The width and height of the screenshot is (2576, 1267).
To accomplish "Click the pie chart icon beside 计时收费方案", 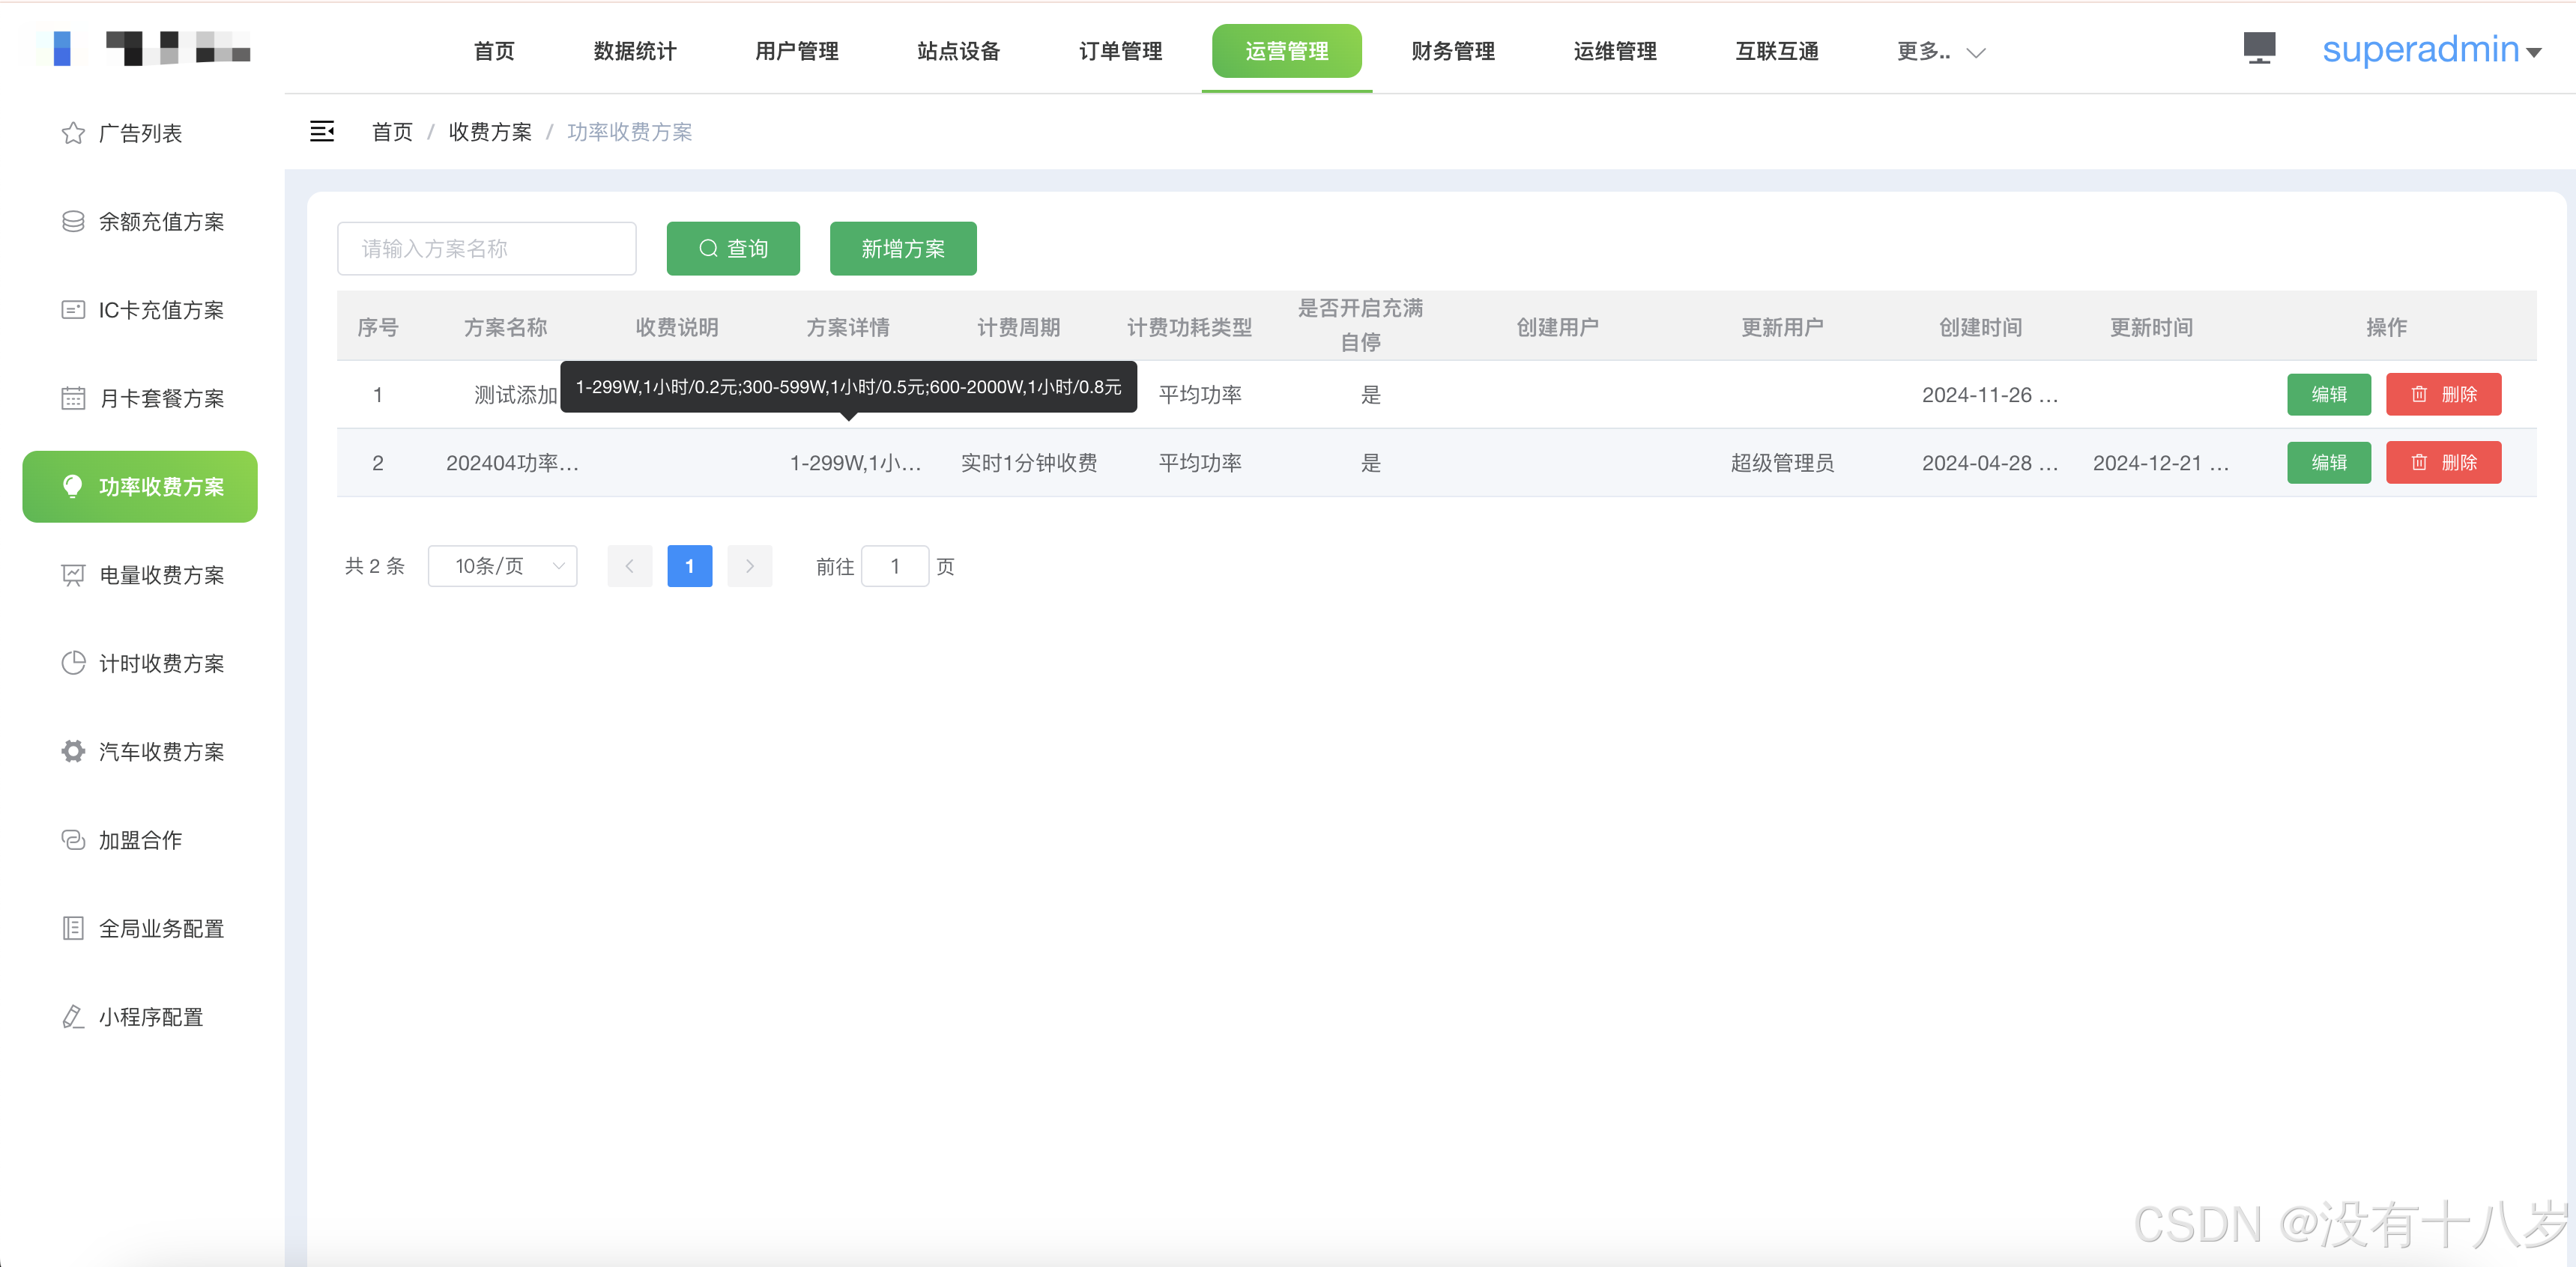I will (73, 663).
